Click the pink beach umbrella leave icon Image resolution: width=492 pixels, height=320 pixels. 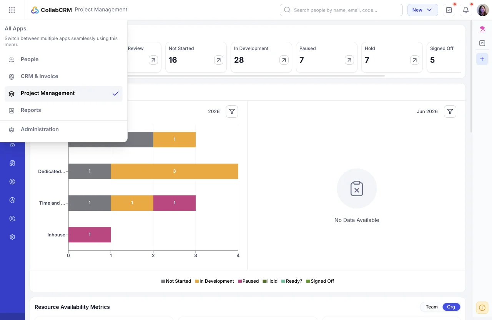(482, 29)
